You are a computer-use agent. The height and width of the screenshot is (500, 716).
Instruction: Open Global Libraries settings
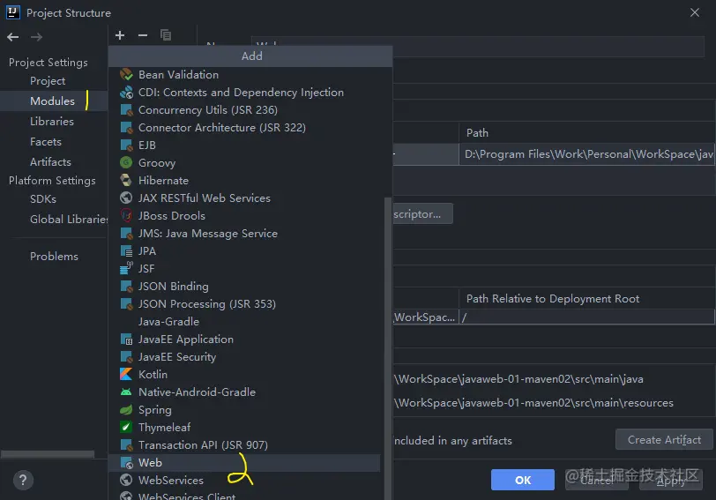69,220
